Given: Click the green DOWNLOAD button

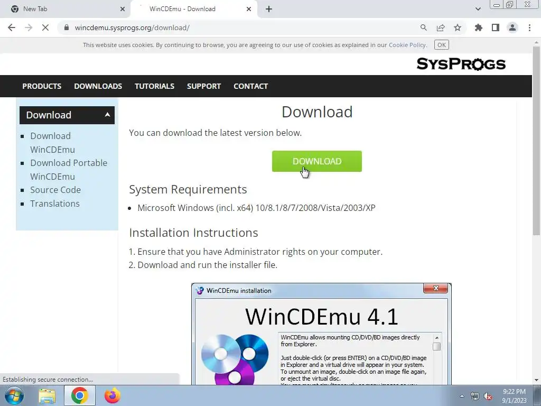Looking at the screenshot, I should [317, 161].
